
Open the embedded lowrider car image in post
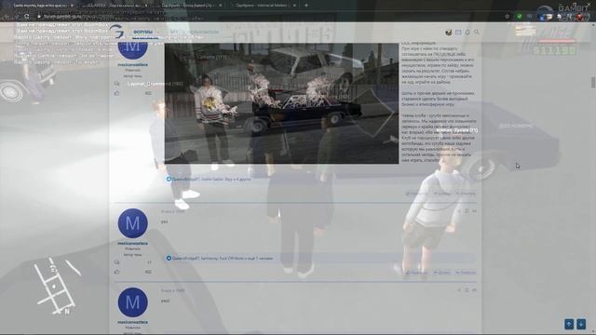[281, 103]
